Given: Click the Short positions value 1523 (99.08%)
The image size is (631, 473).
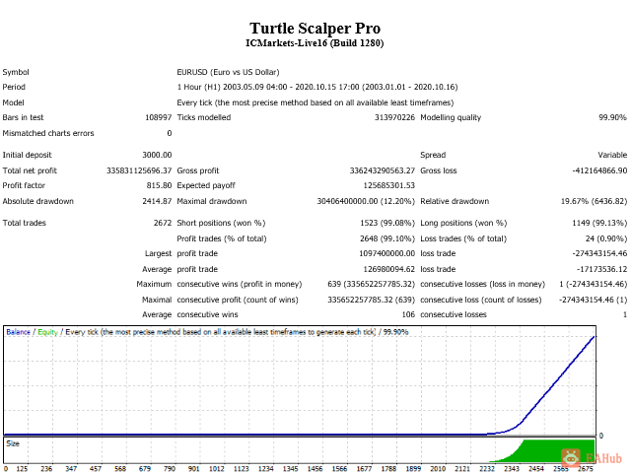Looking at the screenshot, I should coord(387,223).
